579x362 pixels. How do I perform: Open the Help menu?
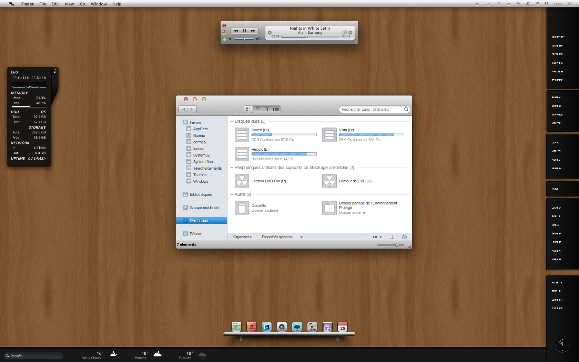click(x=117, y=4)
